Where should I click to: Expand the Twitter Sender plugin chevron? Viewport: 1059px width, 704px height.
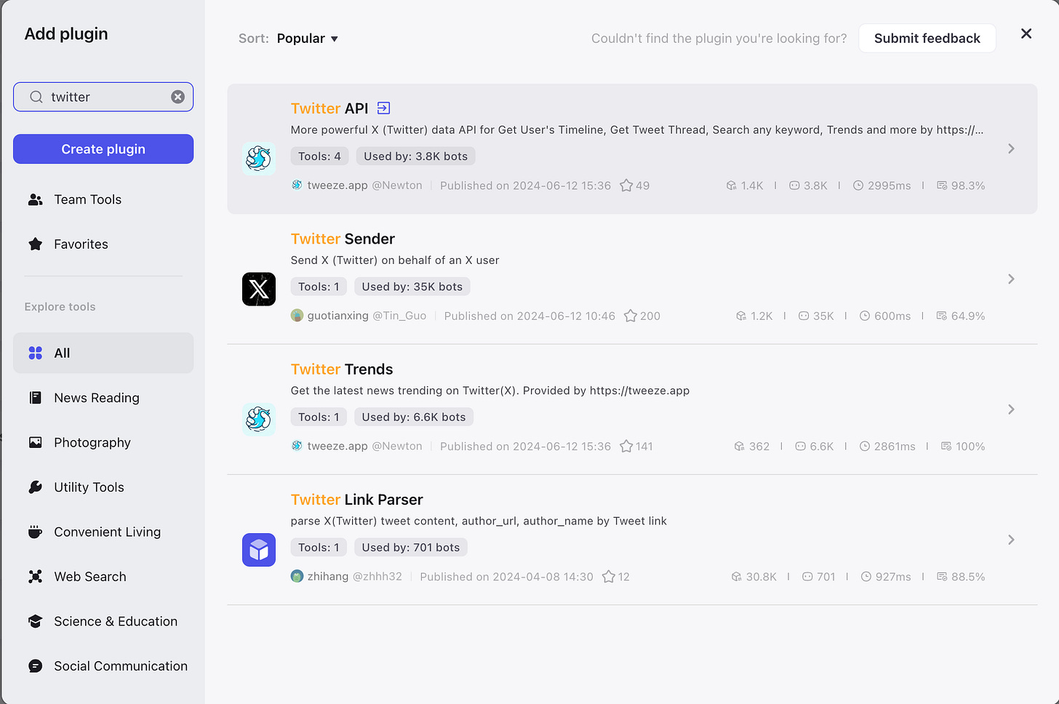(x=1011, y=279)
